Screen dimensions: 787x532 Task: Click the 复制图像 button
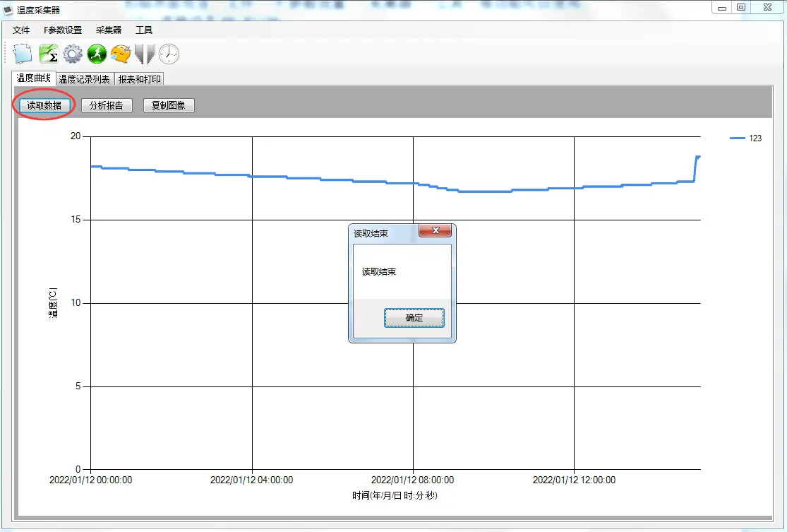pyautogui.click(x=169, y=106)
